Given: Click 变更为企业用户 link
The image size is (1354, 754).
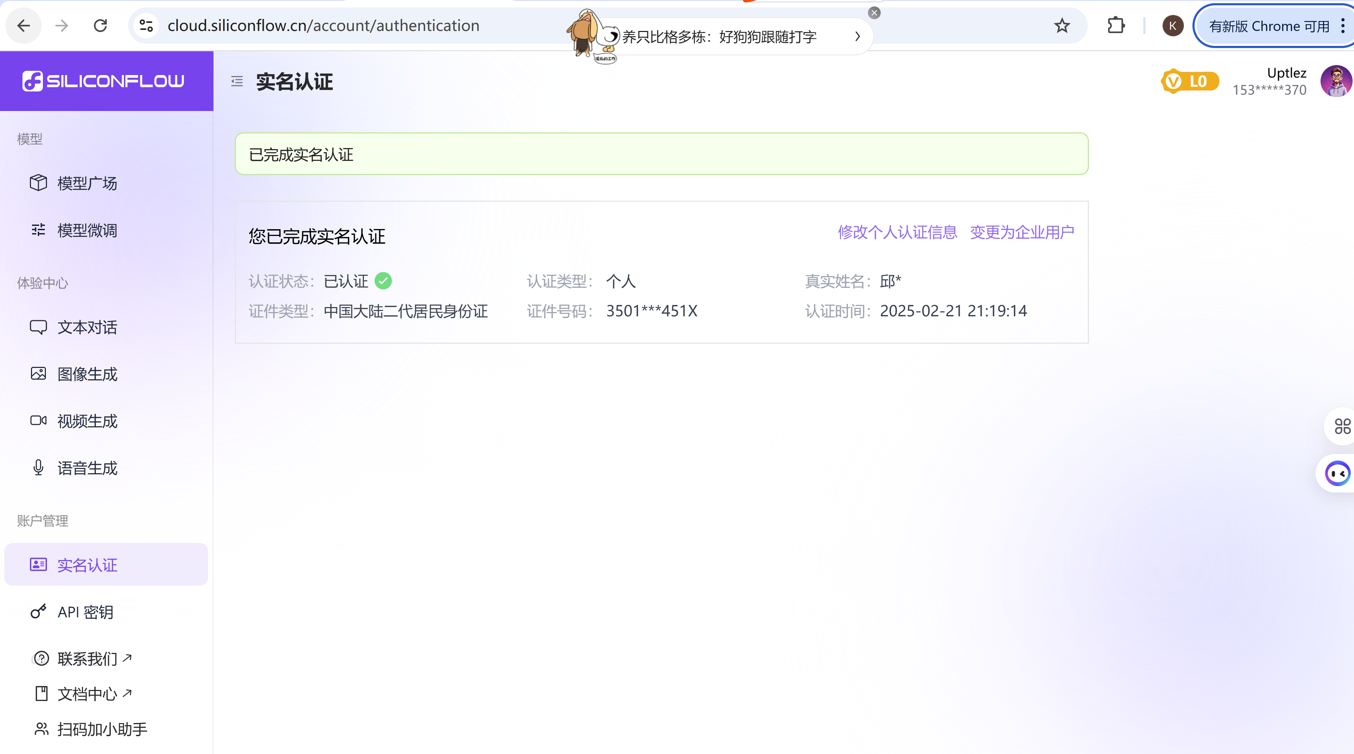Looking at the screenshot, I should (1022, 232).
